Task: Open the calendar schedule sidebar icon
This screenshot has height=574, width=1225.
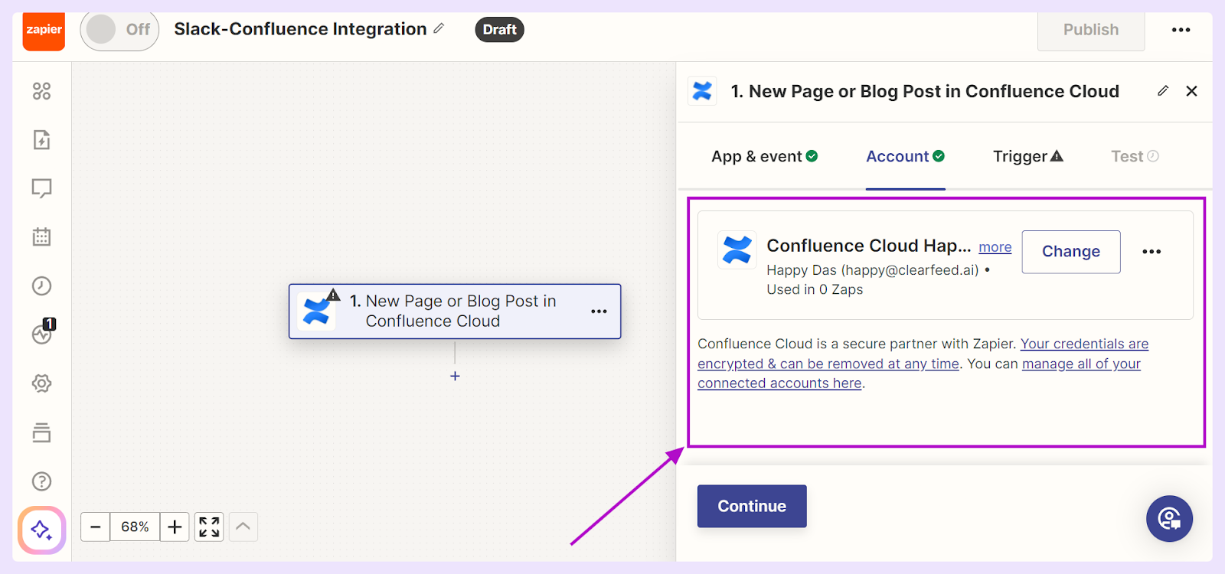Action: coord(42,236)
